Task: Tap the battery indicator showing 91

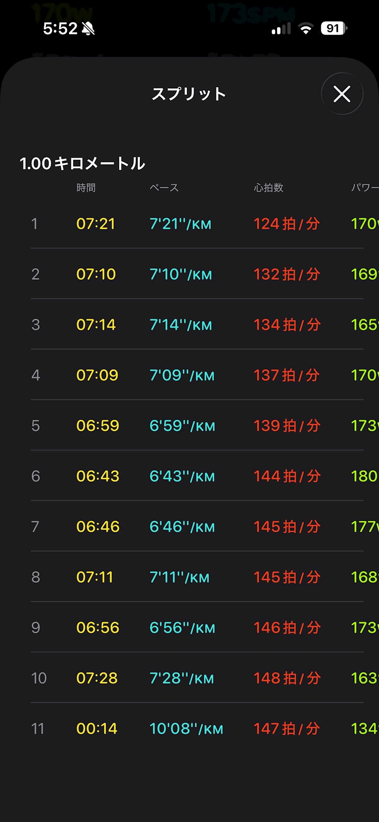Action: tap(334, 28)
